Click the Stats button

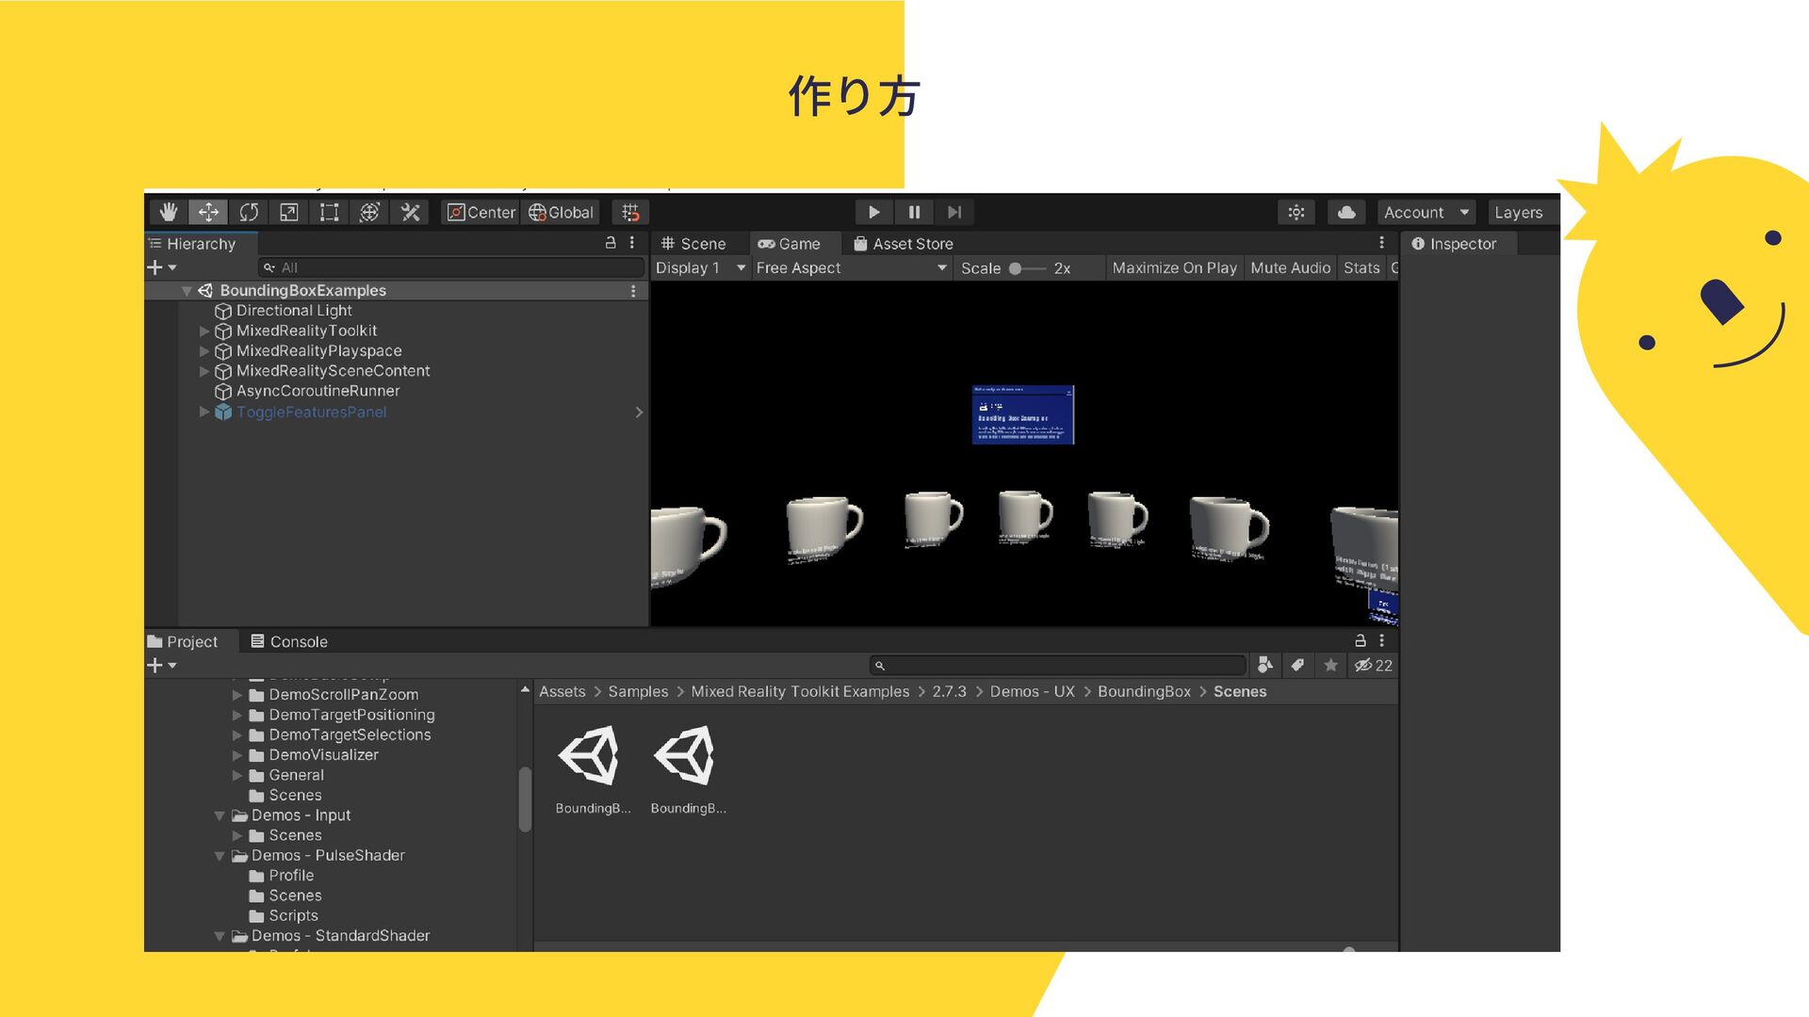1361,268
